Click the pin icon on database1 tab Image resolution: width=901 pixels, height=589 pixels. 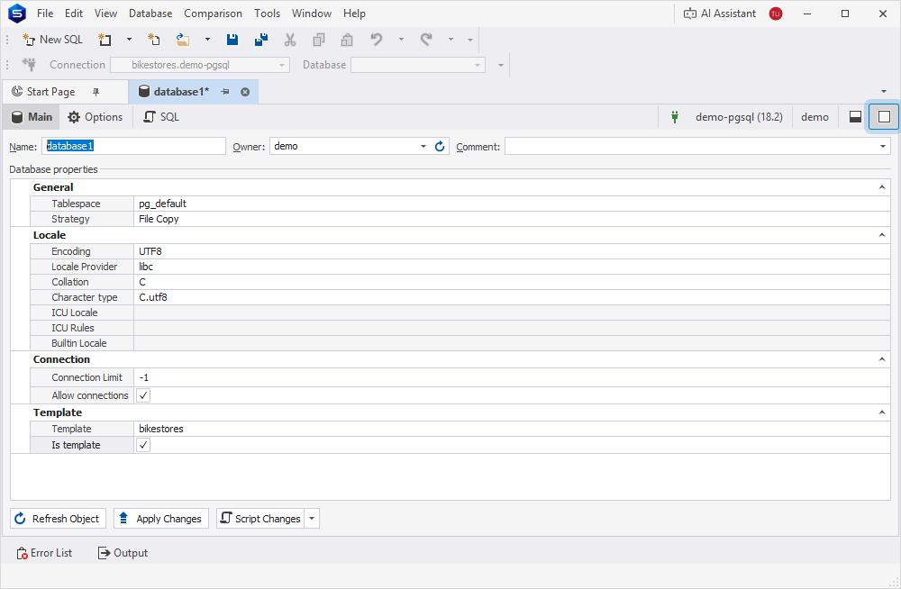coord(225,92)
